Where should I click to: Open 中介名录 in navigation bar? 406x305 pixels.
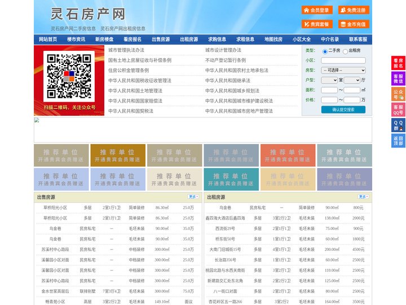pos(330,40)
